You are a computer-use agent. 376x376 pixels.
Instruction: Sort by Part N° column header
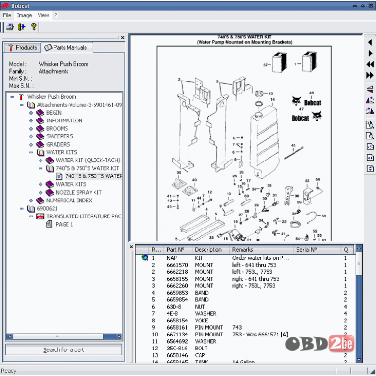click(x=178, y=250)
